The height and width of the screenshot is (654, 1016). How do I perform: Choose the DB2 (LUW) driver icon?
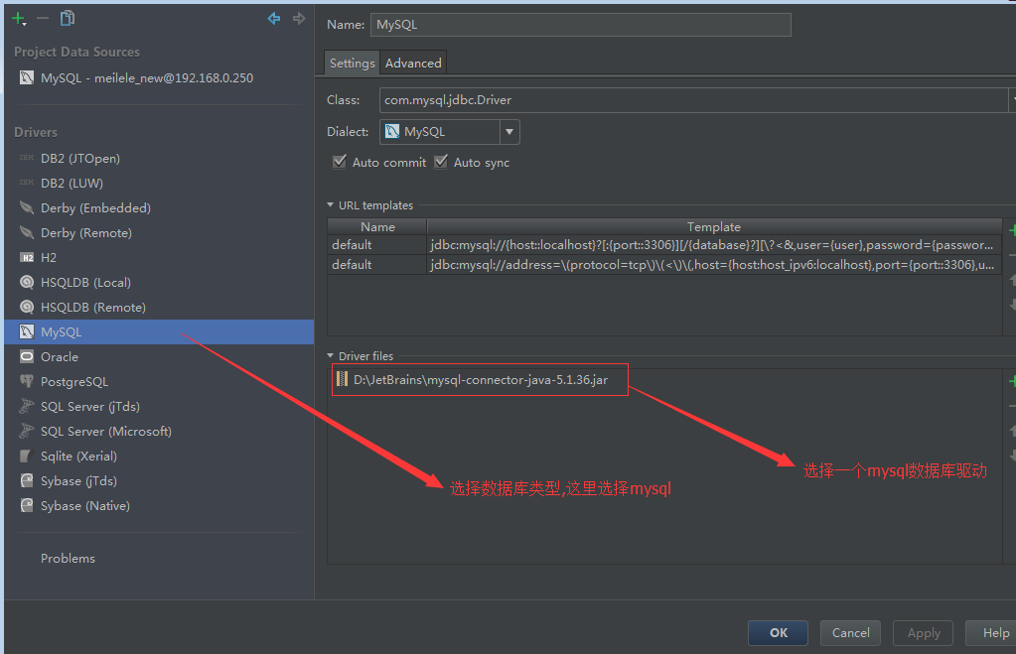pos(27,183)
